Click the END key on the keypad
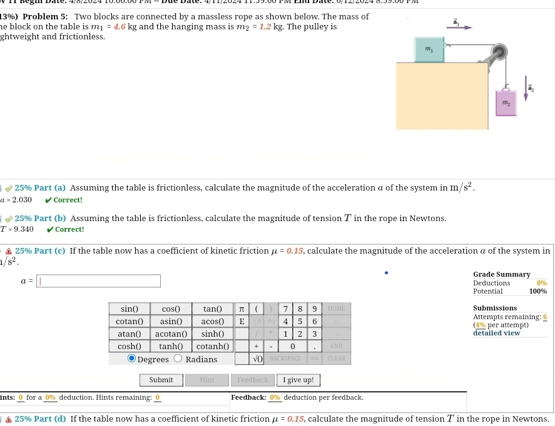Screen dimensions: 555x426 point(336,345)
